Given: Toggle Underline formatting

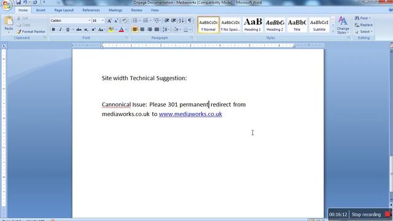Looking at the screenshot, I should [68, 29].
